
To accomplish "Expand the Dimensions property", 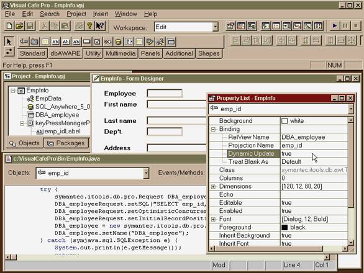I will [213, 187].
